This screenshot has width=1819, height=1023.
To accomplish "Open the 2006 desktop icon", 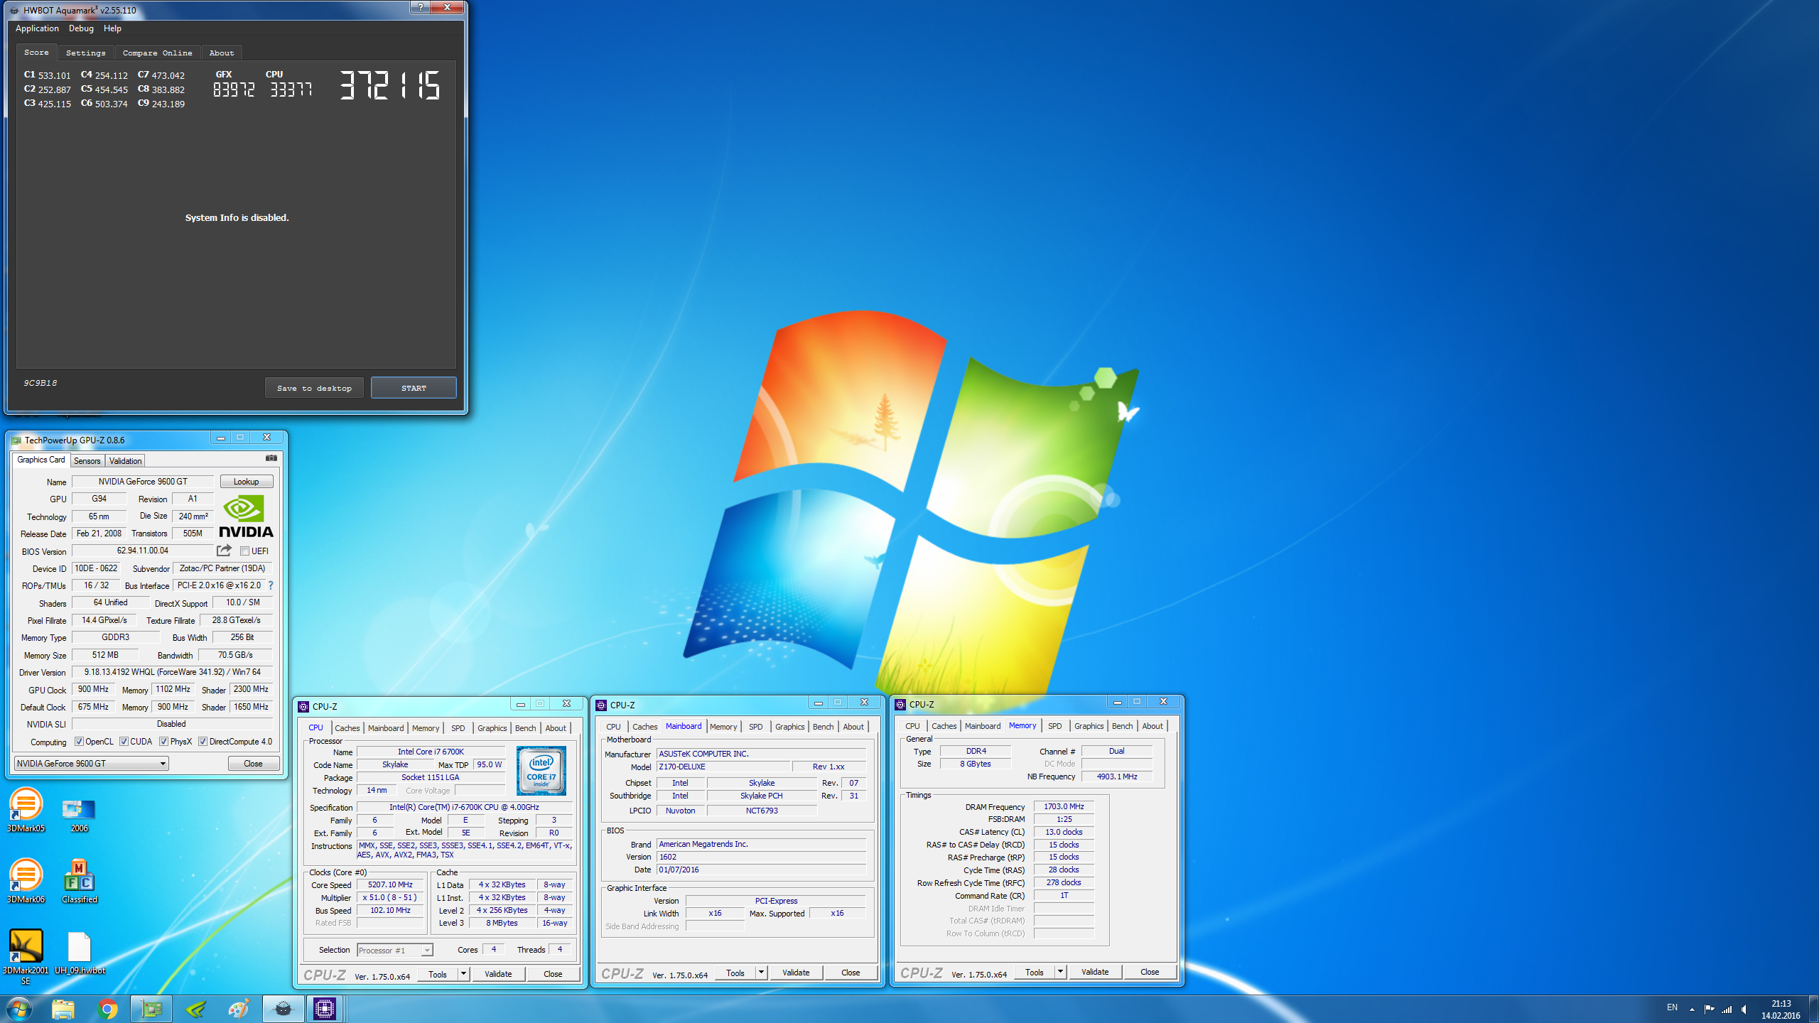I will coord(79,815).
